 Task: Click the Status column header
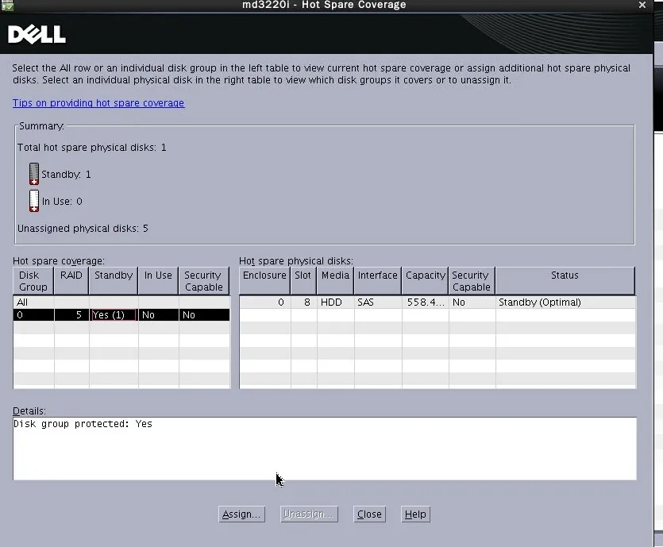pyautogui.click(x=565, y=281)
